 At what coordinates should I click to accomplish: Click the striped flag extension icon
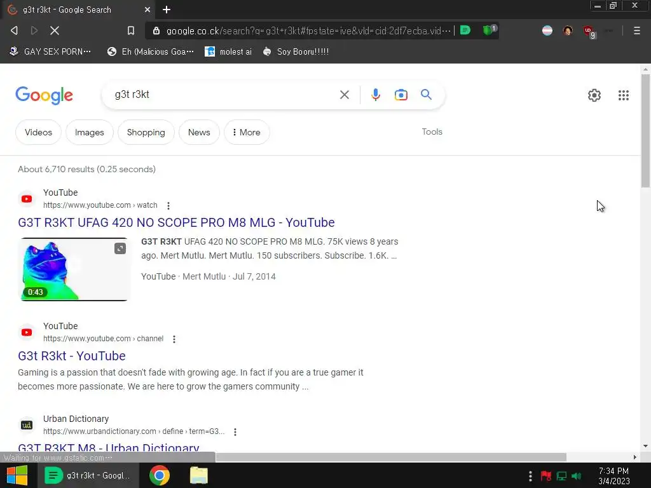pyautogui.click(x=547, y=30)
